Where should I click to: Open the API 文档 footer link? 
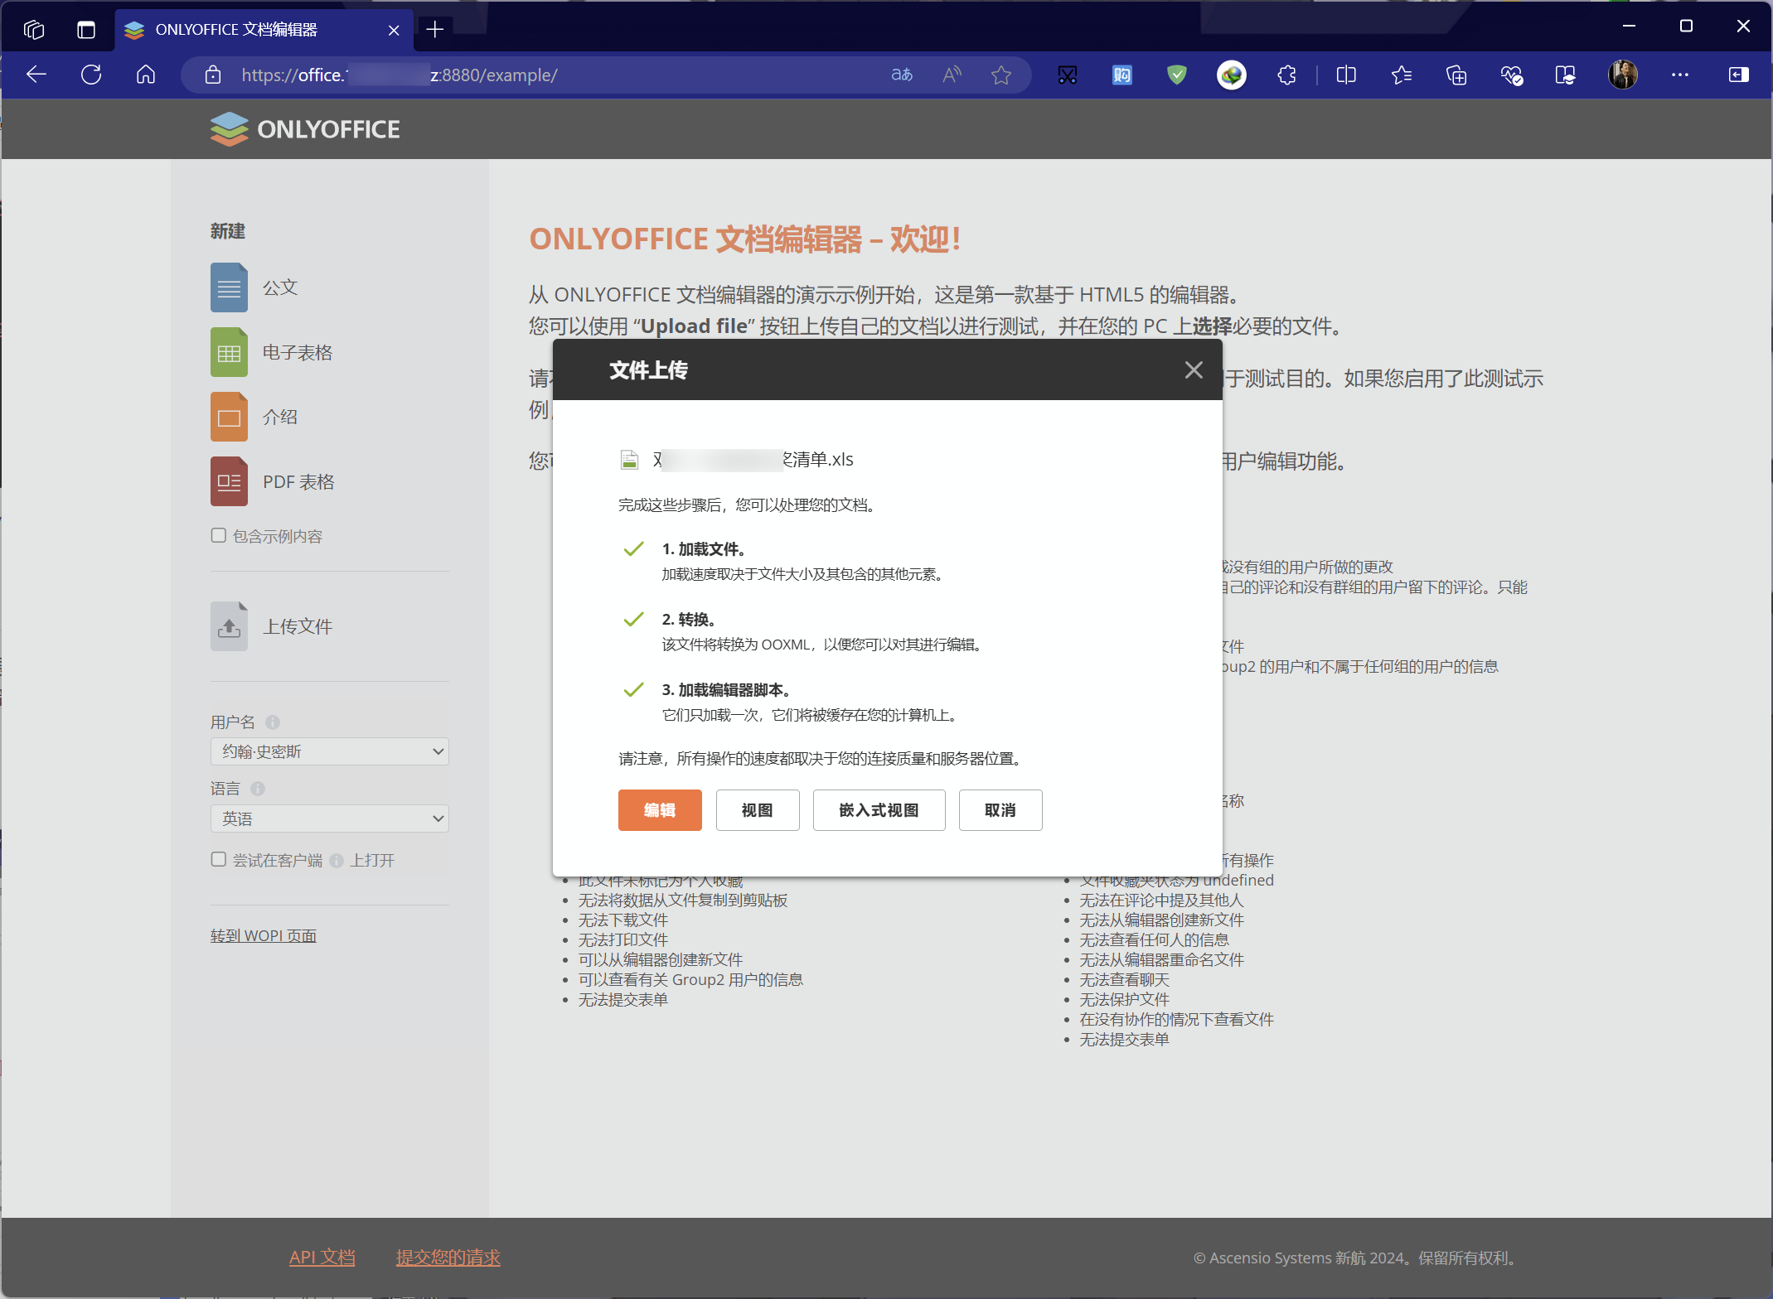[x=322, y=1257]
